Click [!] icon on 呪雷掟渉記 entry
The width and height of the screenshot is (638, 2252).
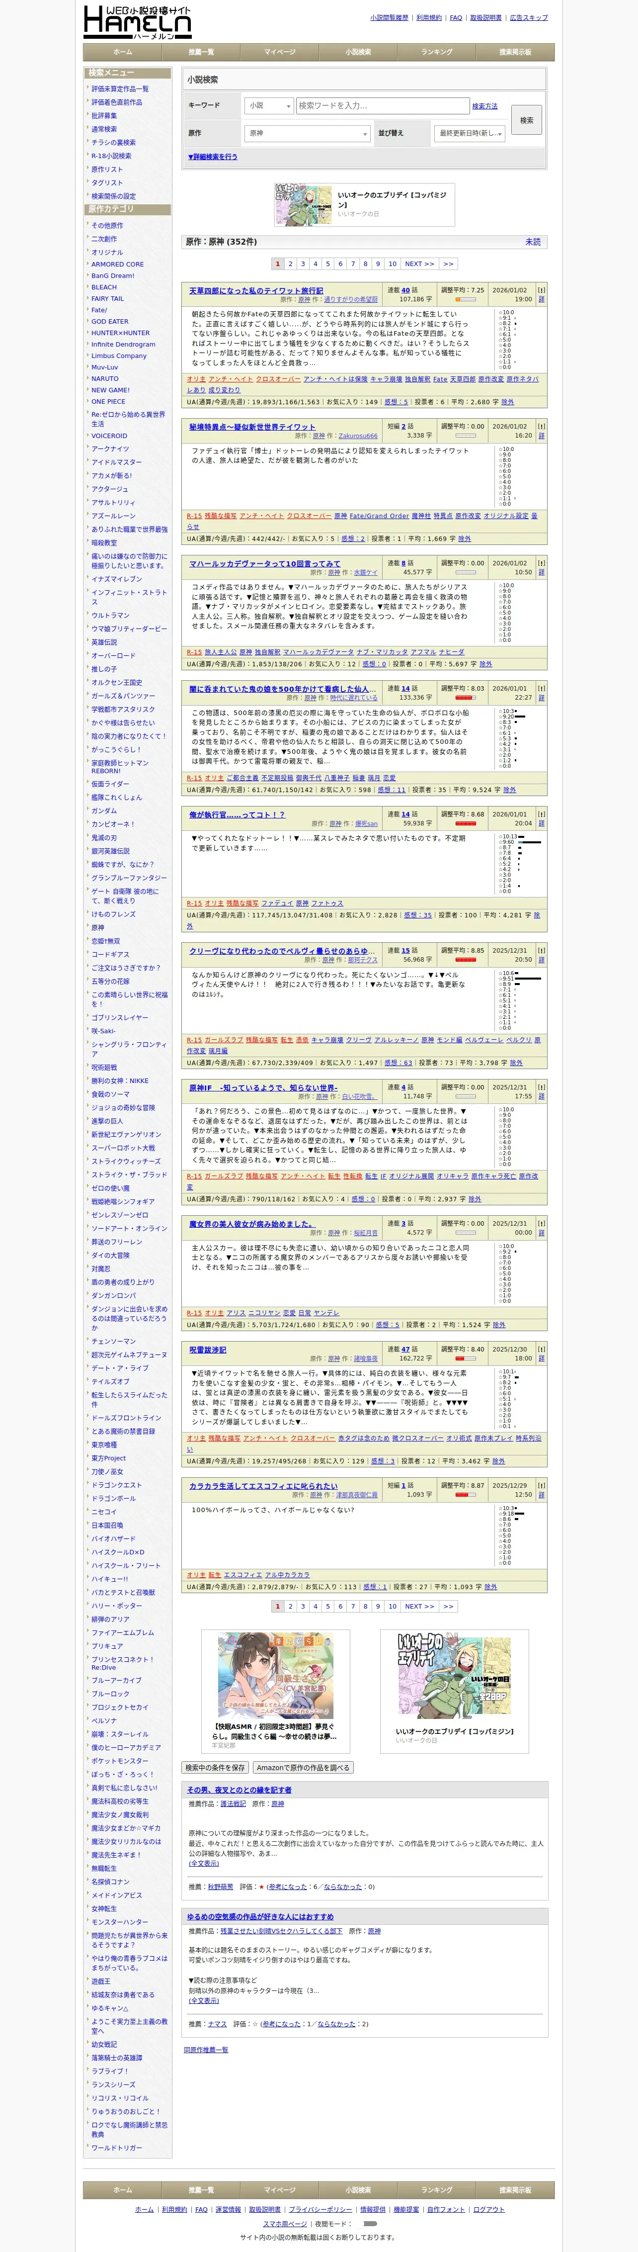click(541, 1349)
